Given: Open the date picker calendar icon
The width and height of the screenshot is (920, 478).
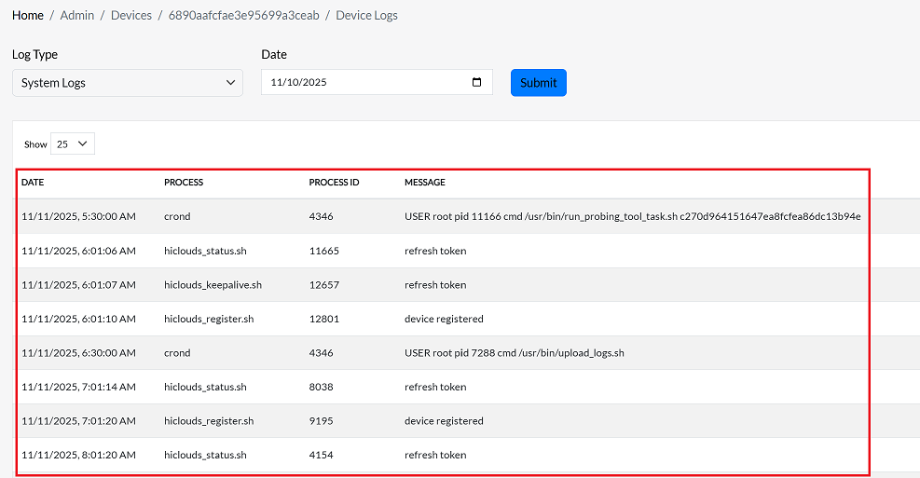Looking at the screenshot, I should point(477,82).
